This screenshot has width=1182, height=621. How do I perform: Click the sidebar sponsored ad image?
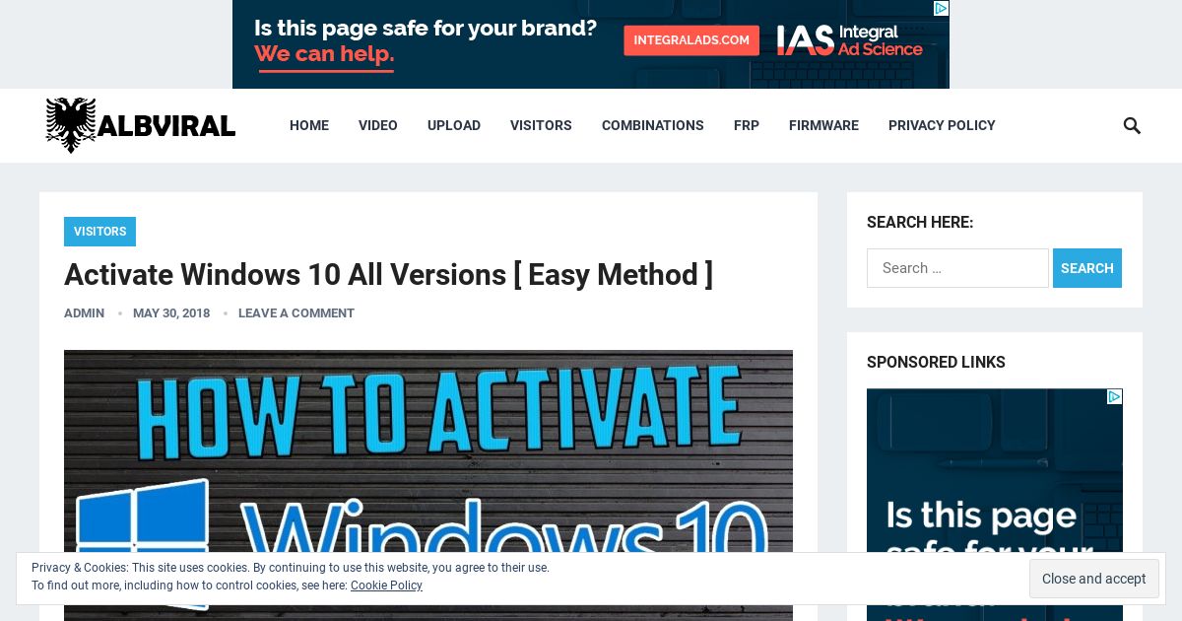(995, 505)
